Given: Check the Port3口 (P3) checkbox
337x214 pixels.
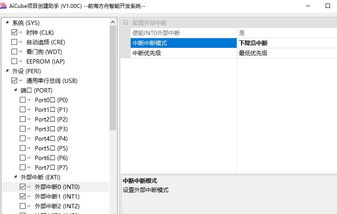Looking at the screenshot, I should pyautogui.click(x=22, y=129).
